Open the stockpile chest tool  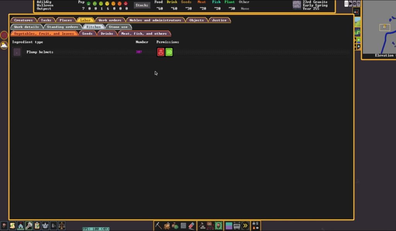[210, 226]
